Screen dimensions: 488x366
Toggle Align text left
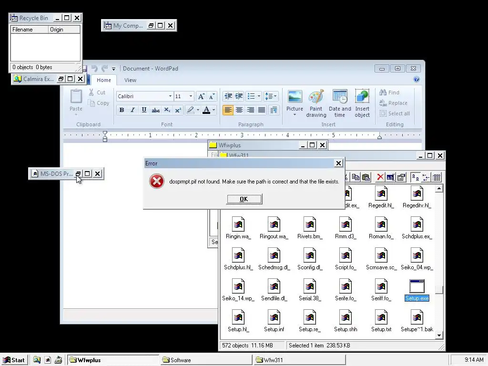[228, 110]
